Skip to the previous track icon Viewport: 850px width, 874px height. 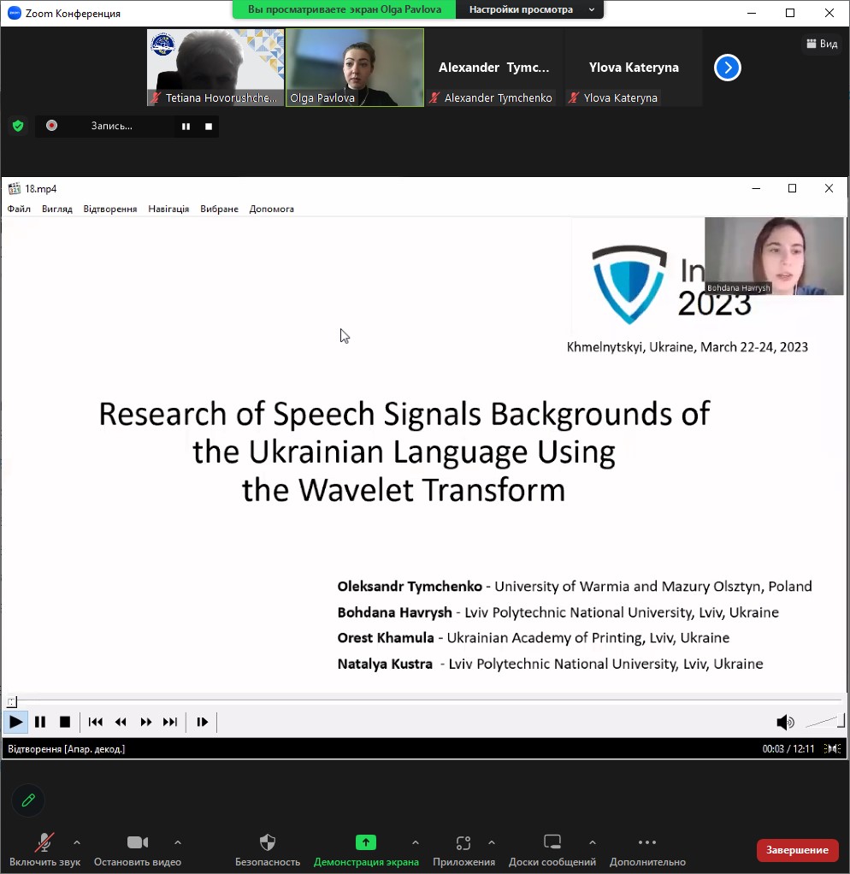tap(96, 722)
